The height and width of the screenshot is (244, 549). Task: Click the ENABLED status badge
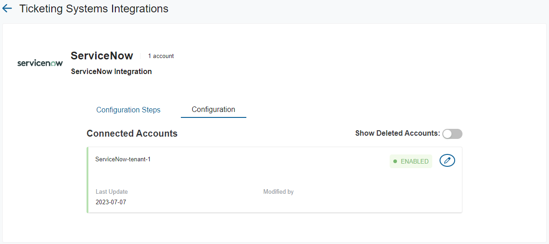(411, 161)
